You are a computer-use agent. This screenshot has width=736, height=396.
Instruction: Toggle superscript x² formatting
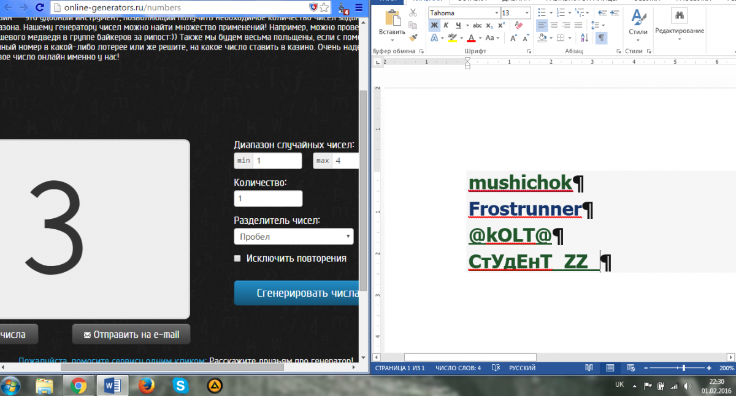501,25
